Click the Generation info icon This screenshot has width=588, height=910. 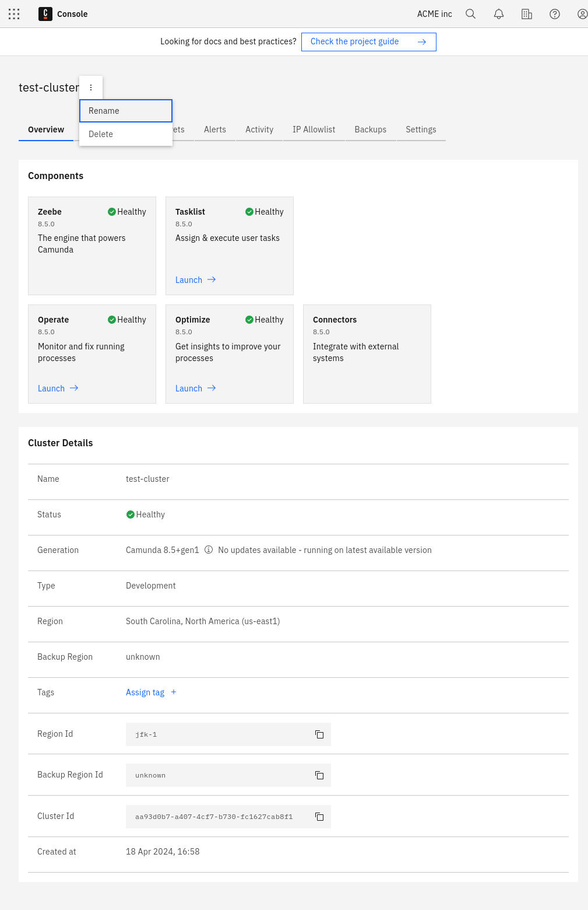[209, 550]
